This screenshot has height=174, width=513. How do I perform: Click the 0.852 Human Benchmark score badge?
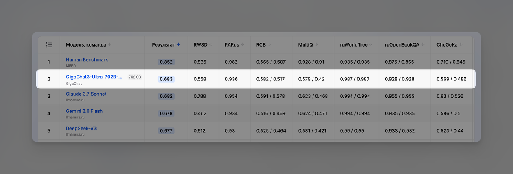tap(166, 62)
